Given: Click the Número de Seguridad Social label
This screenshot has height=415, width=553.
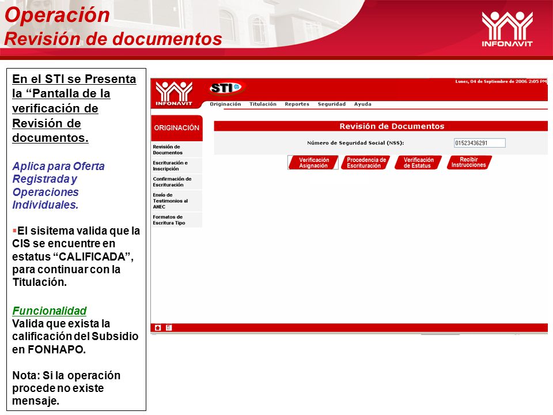Looking at the screenshot, I should (355, 143).
